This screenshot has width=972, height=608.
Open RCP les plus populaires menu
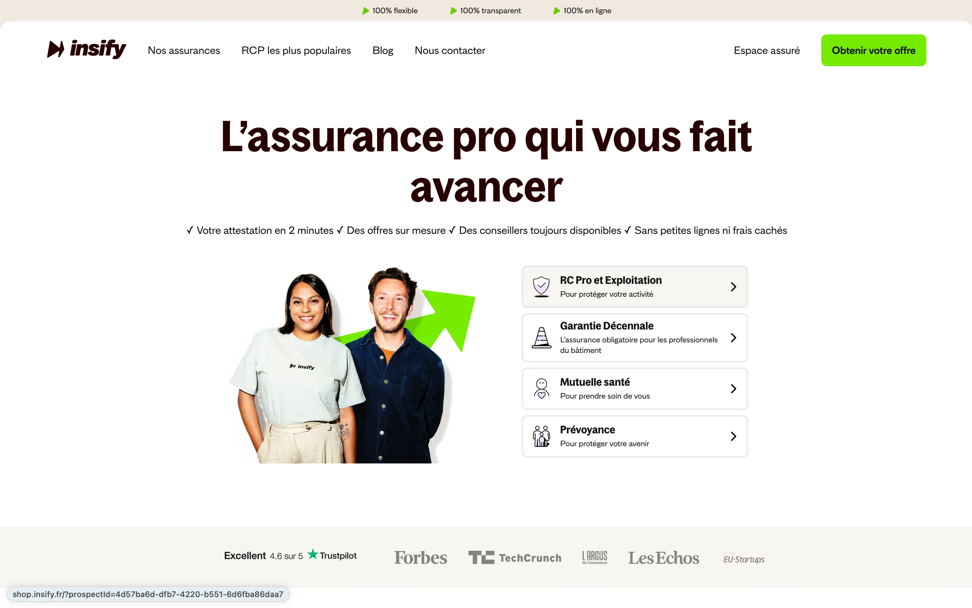(296, 50)
